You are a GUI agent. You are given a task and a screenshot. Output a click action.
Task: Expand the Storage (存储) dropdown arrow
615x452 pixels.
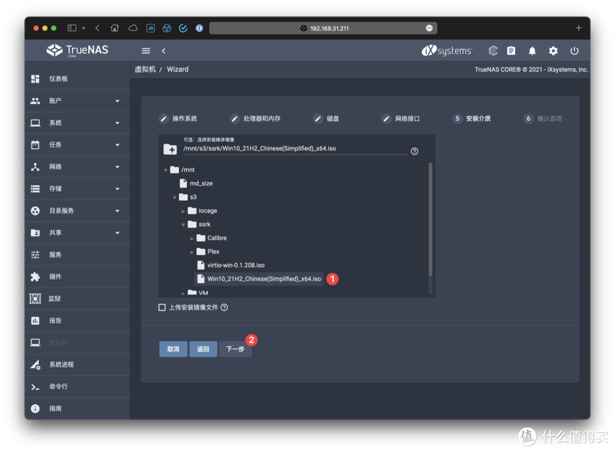point(117,189)
